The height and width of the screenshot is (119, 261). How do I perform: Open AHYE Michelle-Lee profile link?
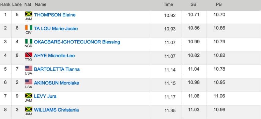coord(54,56)
